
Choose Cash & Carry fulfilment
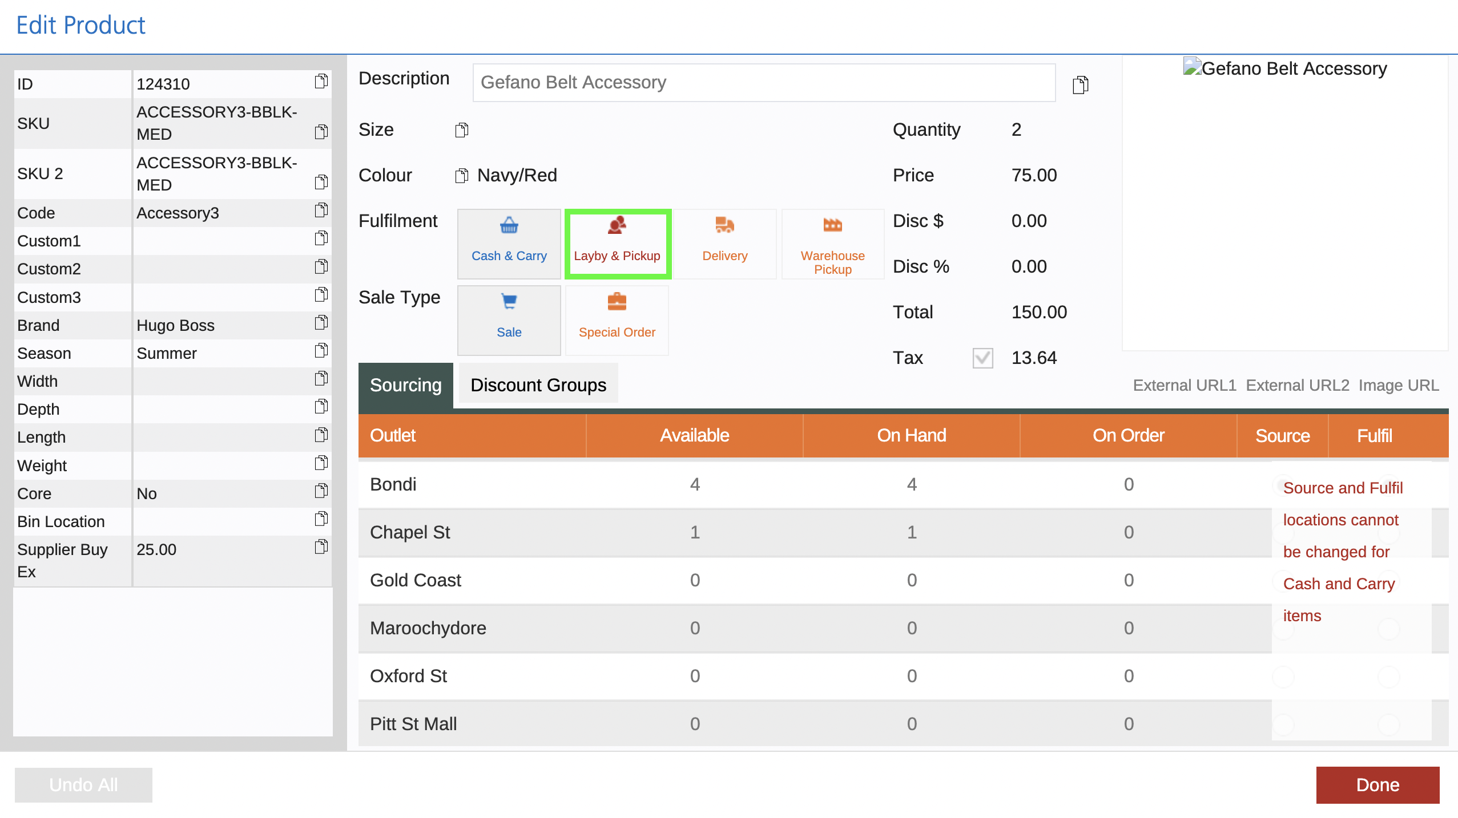(509, 244)
